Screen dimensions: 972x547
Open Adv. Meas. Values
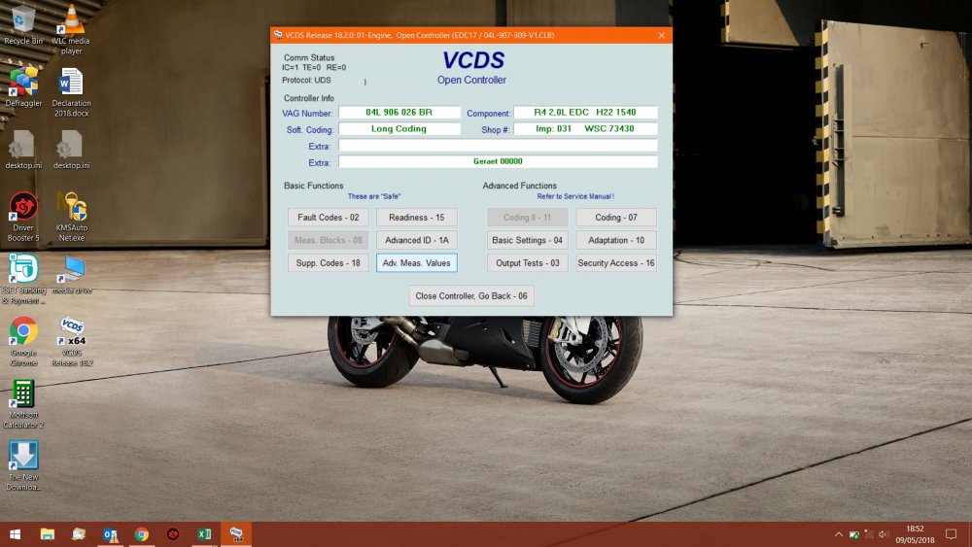click(x=417, y=263)
